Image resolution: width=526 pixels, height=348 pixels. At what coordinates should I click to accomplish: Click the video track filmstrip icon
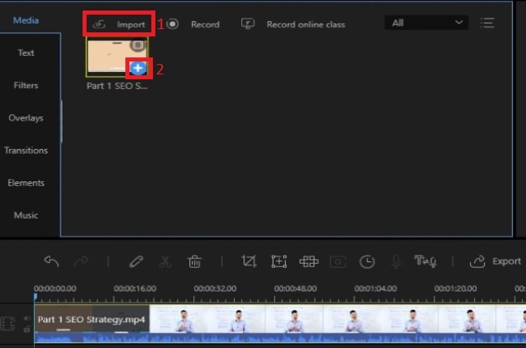pos(8,324)
